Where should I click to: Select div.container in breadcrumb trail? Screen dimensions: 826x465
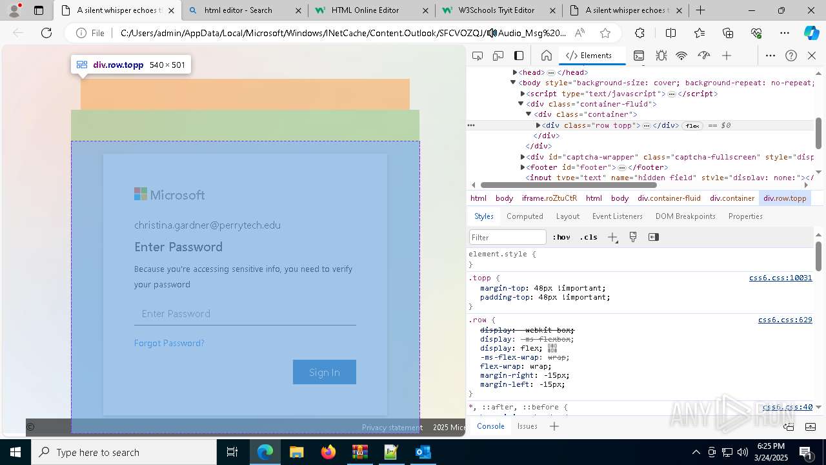click(x=732, y=198)
